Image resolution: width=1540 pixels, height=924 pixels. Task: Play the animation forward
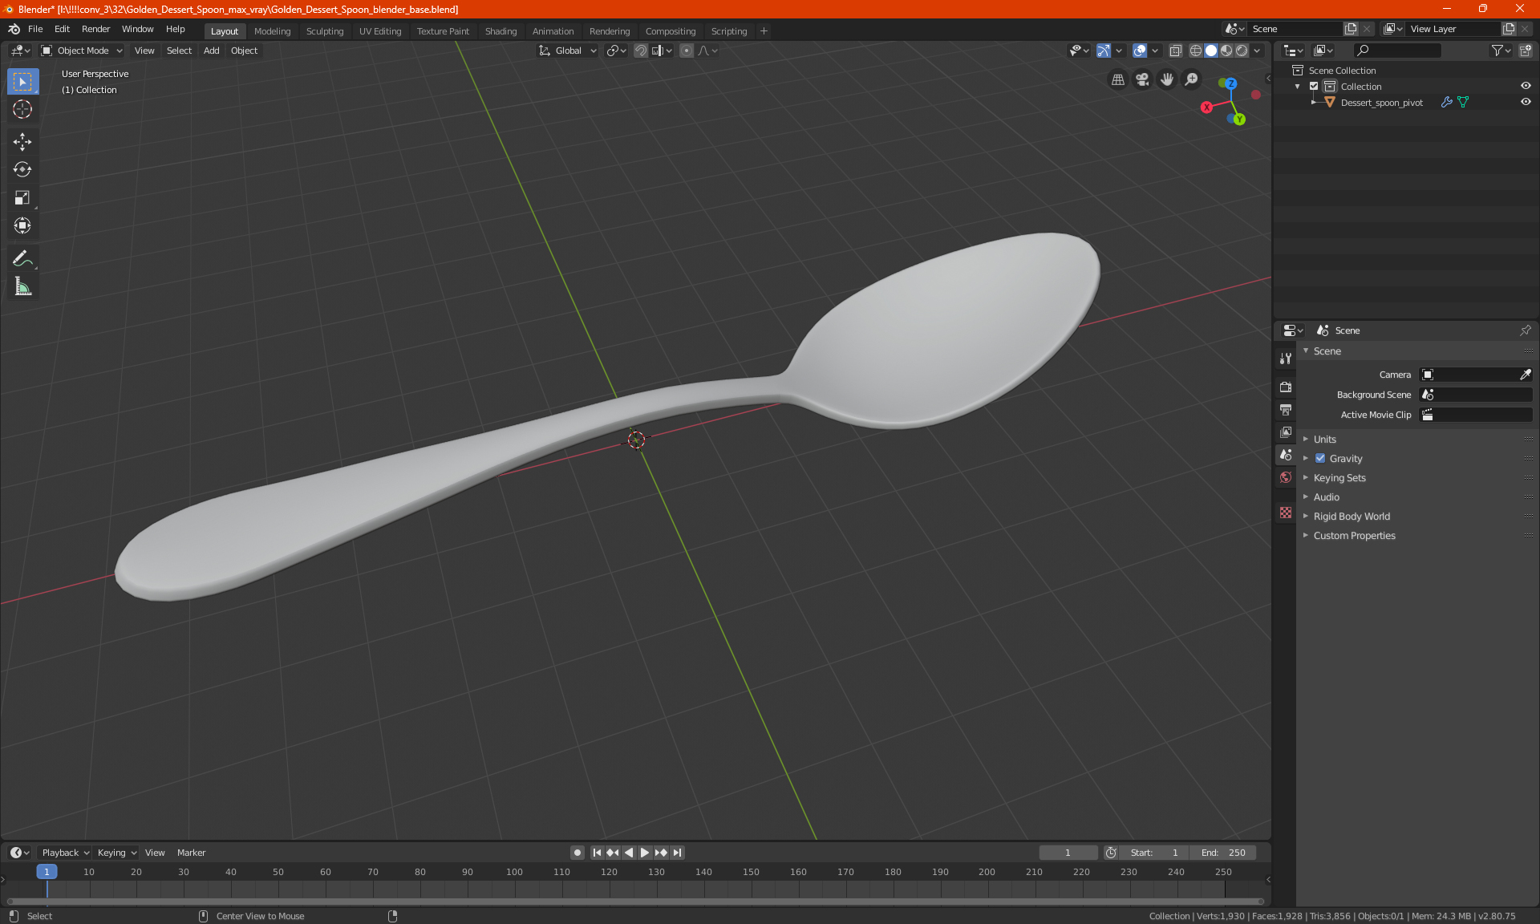[x=645, y=853]
